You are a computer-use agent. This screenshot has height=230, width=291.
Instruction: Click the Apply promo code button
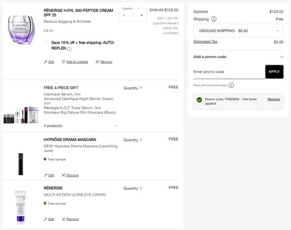(274, 72)
